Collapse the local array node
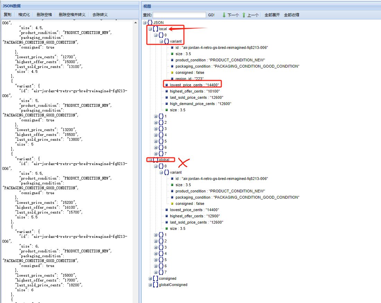The height and width of the screenshot is (303, 381). point(150,29)
